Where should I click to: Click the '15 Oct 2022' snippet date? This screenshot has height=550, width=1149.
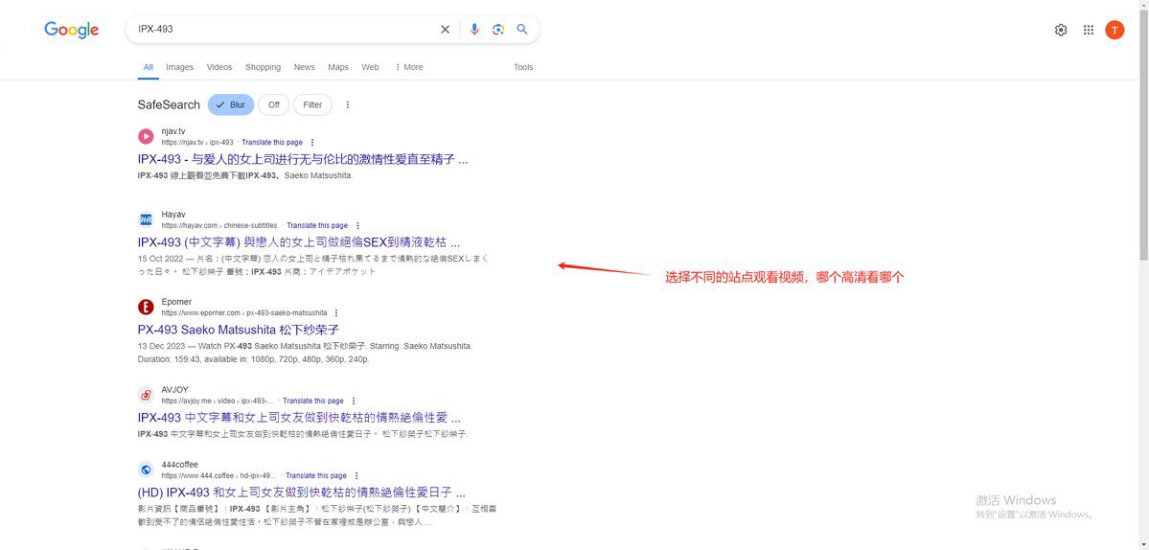[x=159, y=259]
